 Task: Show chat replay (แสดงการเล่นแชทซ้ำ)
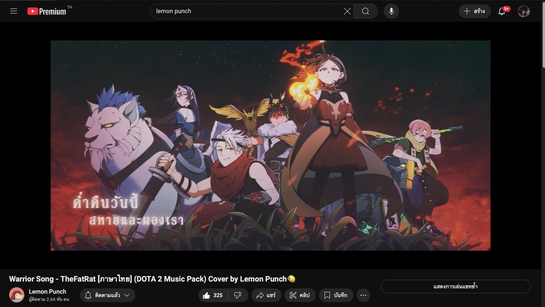pos(455,287)
